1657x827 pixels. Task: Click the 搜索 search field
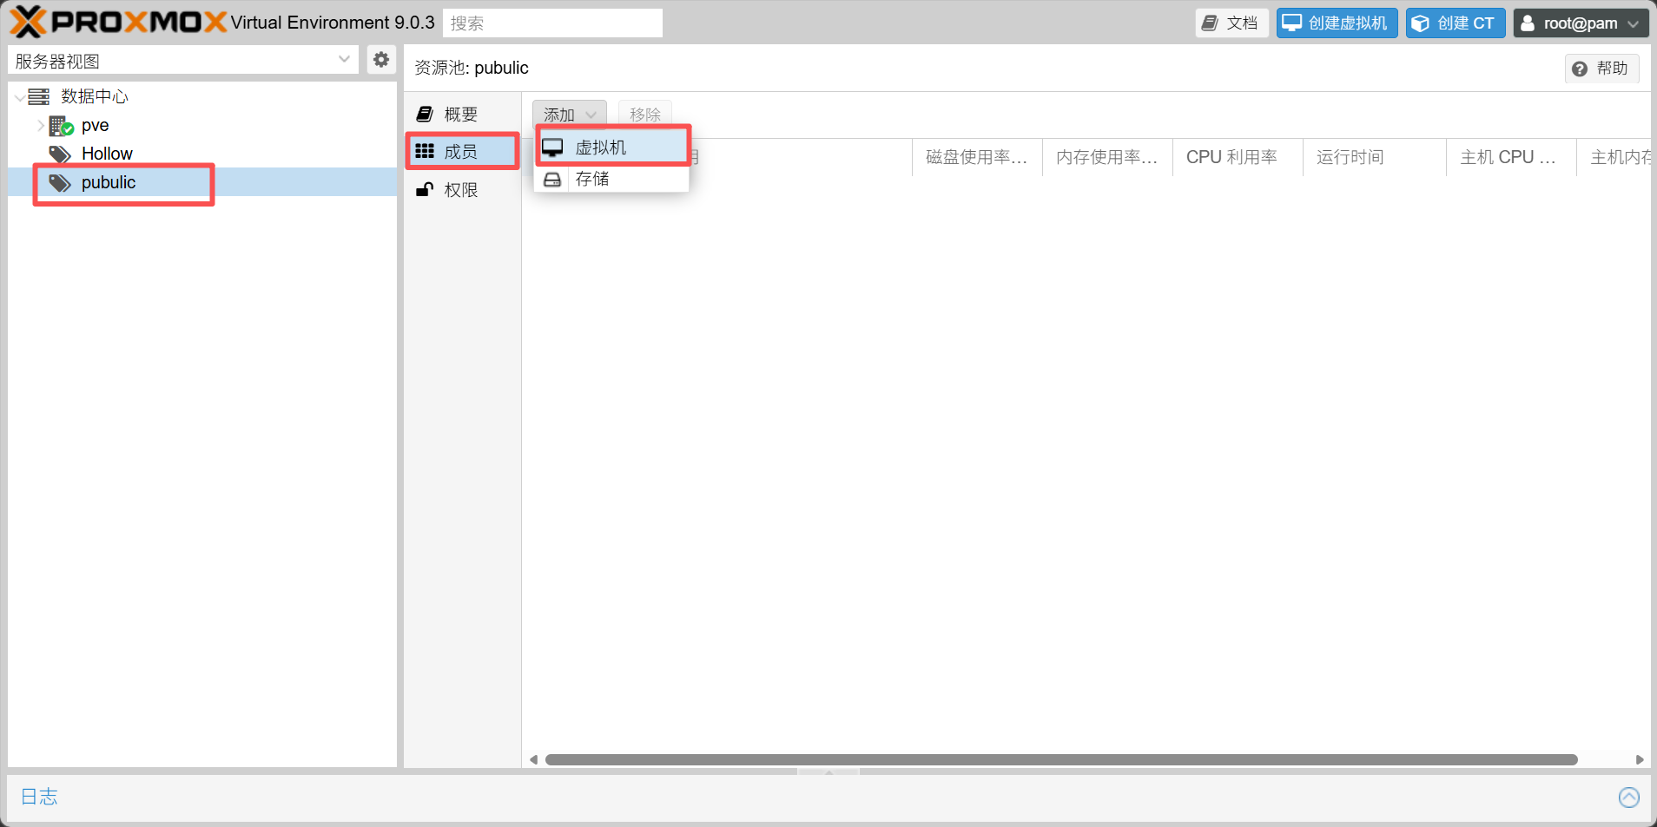coord(552,23)
